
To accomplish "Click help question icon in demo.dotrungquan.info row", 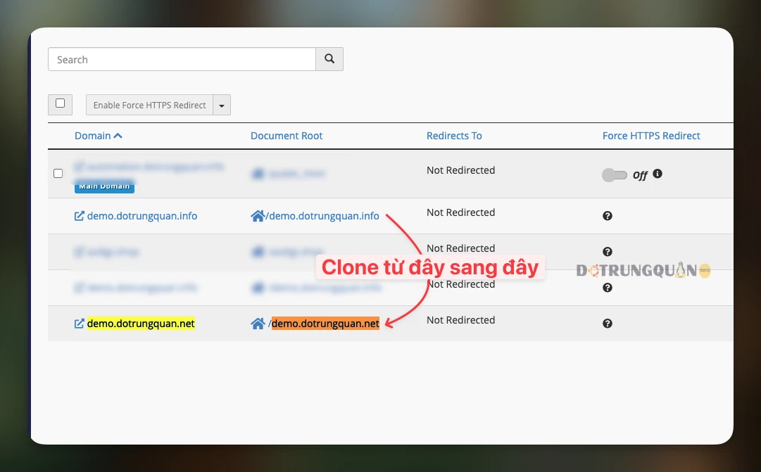I will pos(608,216).
